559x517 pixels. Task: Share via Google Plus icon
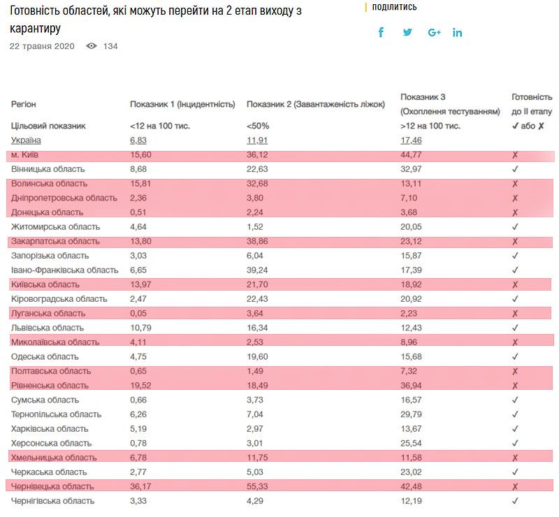click(434, 32)
